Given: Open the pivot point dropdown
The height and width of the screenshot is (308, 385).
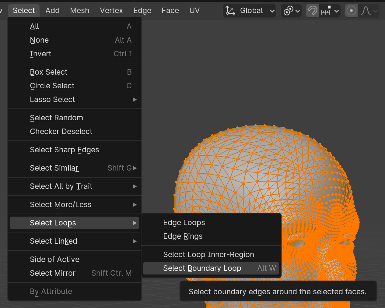Looking at the screenshot, I should coord(291,11).
